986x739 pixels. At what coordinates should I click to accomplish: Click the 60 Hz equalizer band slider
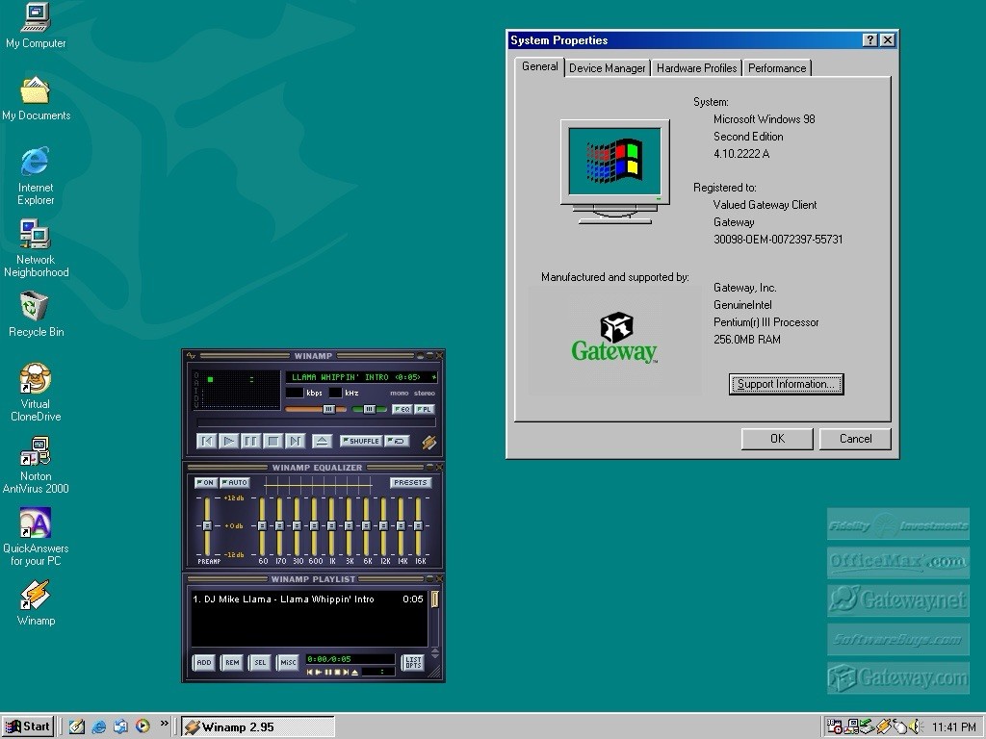click(262, 526)
